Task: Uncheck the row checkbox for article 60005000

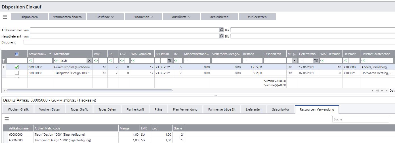Action: point(17,67)
